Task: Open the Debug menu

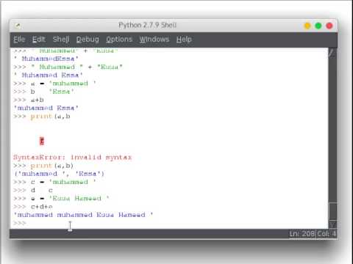Action: click(x=88, y=40)
